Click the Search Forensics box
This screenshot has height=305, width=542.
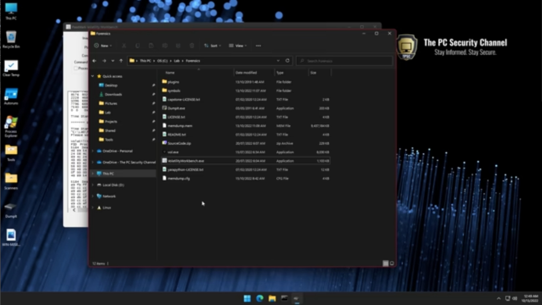tap(345, 61)
